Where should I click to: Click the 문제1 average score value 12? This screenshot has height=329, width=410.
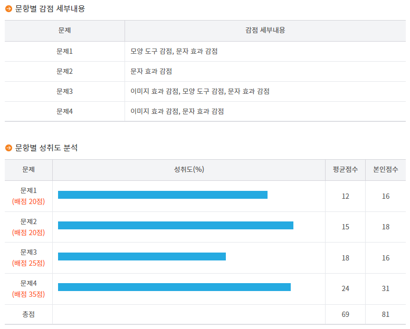346,196
